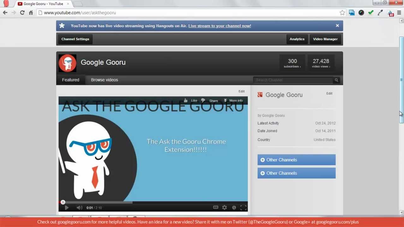Open video quality settings gear

(224, 207)
